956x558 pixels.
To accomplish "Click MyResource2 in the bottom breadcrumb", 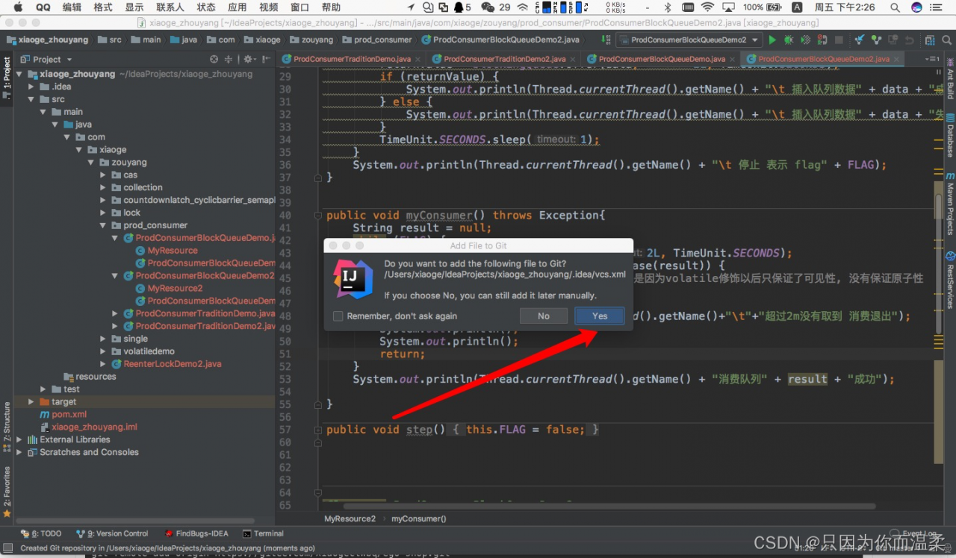I will [350, 518].
